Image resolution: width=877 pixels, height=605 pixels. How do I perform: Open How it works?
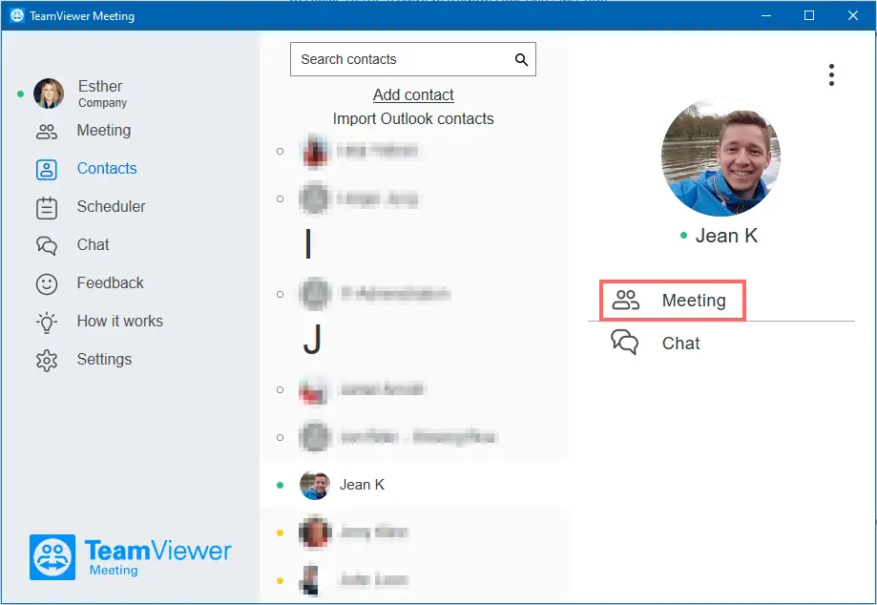pos(119,321)
